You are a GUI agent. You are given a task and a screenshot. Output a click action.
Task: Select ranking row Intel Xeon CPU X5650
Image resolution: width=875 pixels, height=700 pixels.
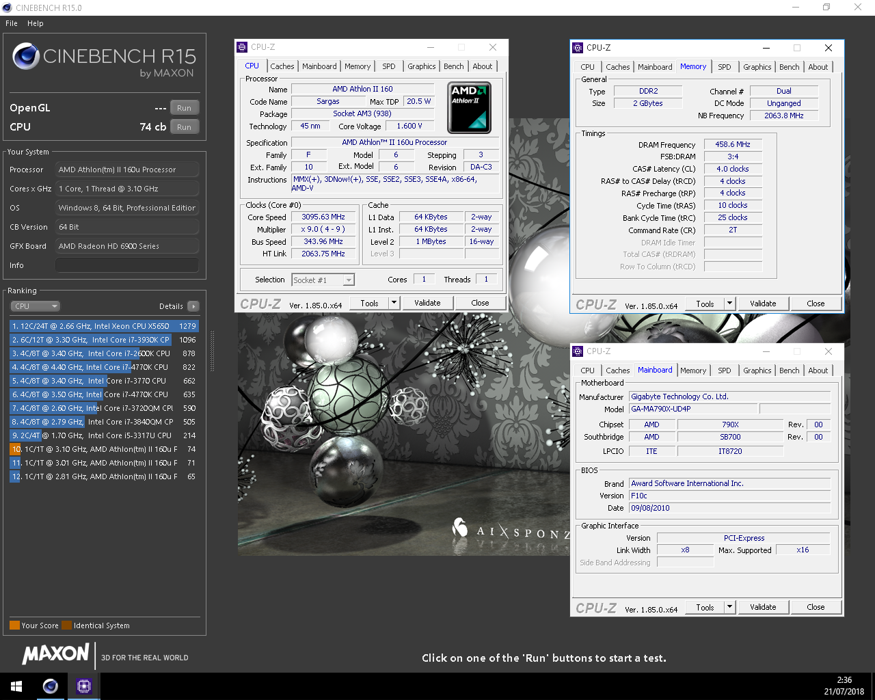(104, 326)
